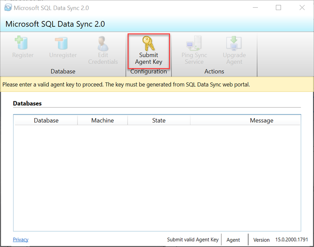Click the Ping Sync Service icon
The width and height of the screenshot is (314, 247).
coord(194,50)
